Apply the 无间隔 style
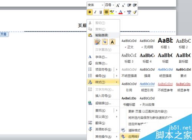The height and width of the screenshot is (140, 192). click(147, 43)
